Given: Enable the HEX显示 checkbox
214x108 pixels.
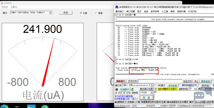Looking at the screenshot, I should click(156, 85).
